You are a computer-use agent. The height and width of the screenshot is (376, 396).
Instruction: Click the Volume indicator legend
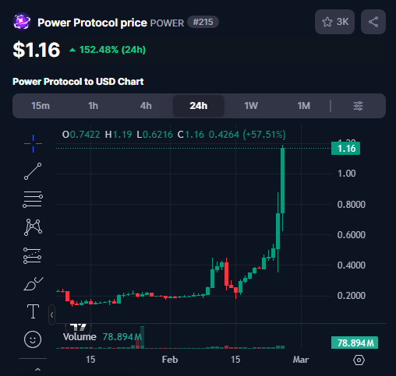[x=102, y=337]
